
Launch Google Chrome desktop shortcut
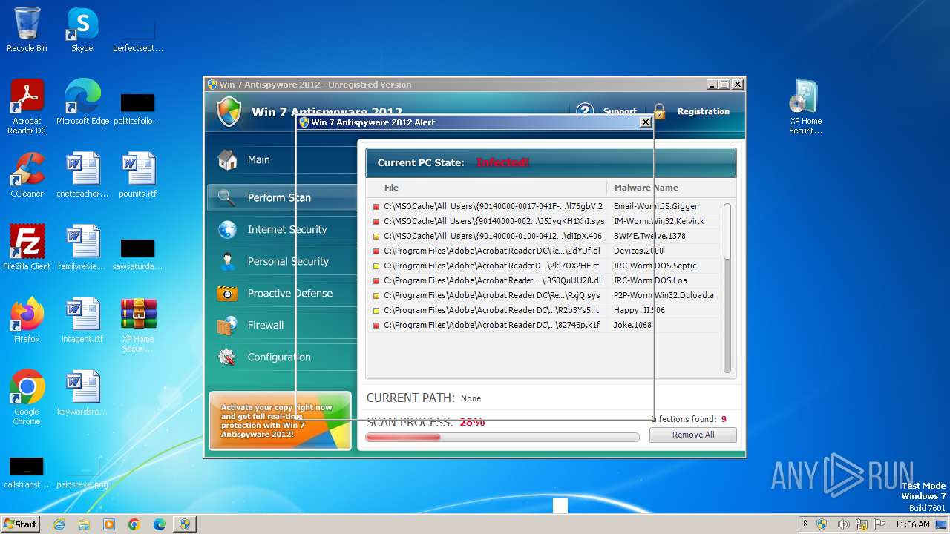27,398
